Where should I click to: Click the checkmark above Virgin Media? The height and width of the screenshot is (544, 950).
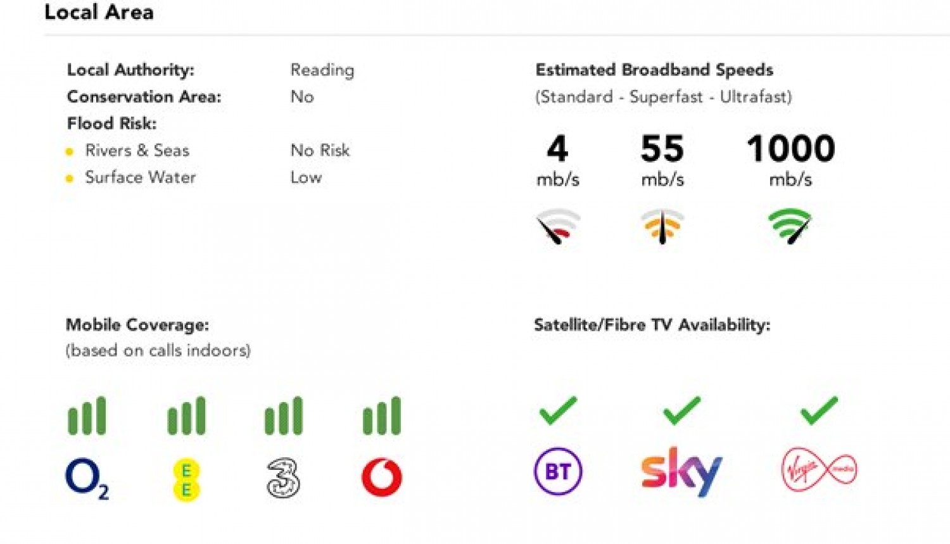[x=819, y=410]
